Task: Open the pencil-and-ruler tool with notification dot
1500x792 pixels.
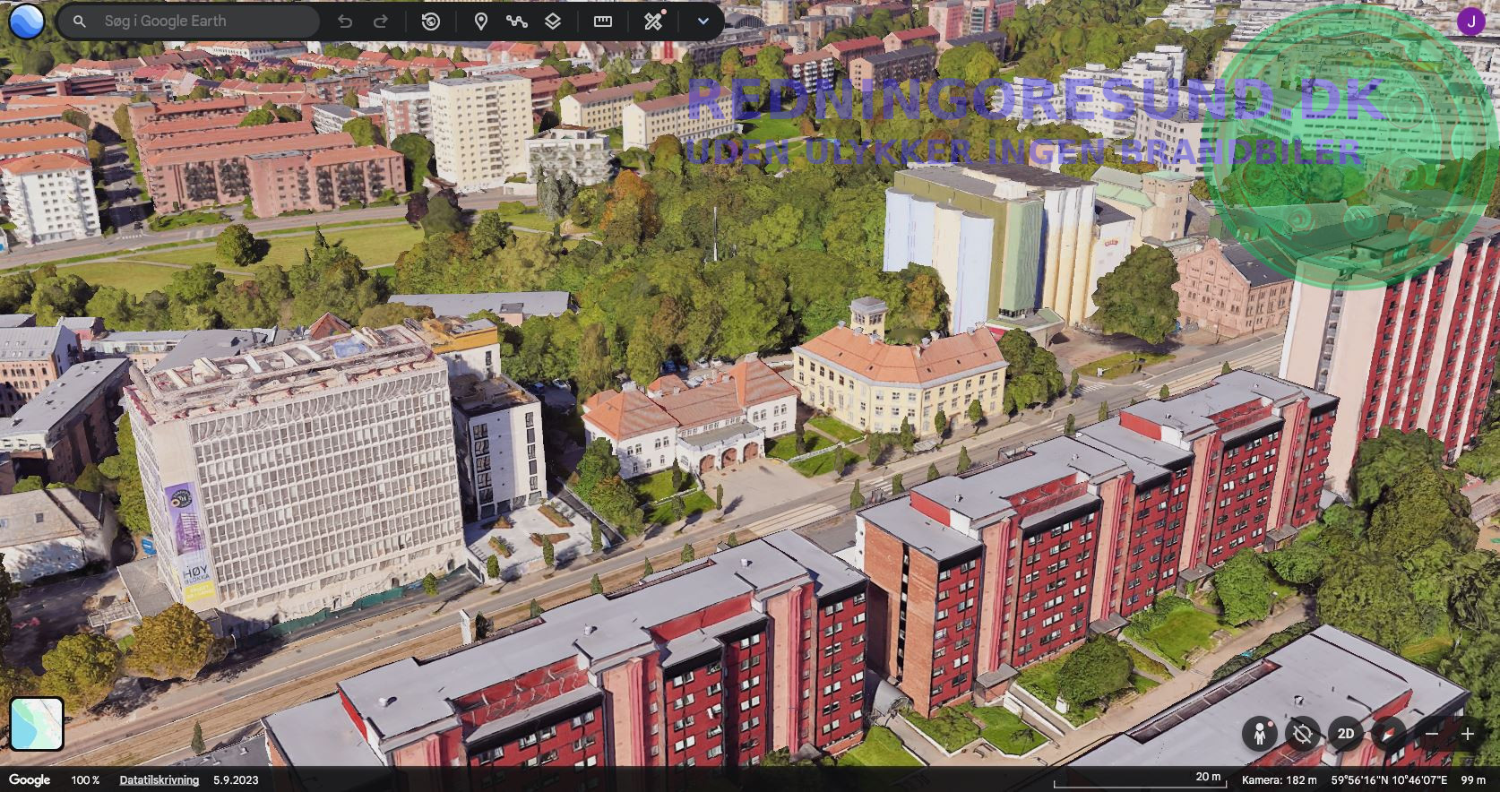Action: point(654,21)
